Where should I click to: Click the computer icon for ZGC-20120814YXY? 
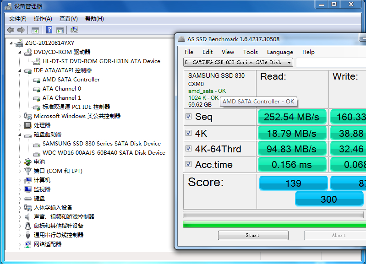[x=19, y=43]
